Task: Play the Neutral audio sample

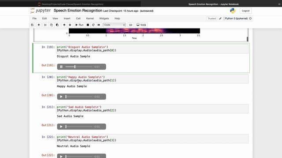Action: [x=61, y=156]
